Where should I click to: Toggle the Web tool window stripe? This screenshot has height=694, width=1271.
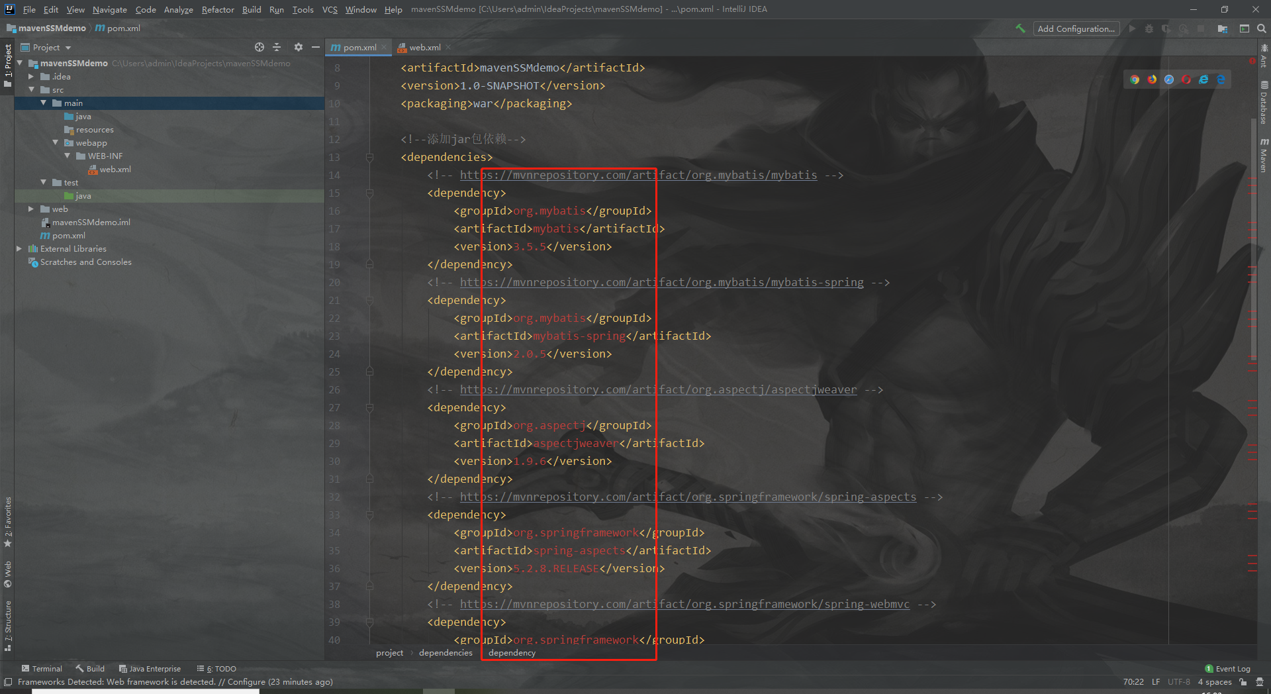pos(8,574)
